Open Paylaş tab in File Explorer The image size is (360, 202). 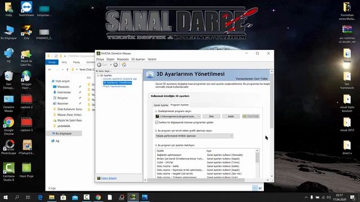(x=76, y=62)
